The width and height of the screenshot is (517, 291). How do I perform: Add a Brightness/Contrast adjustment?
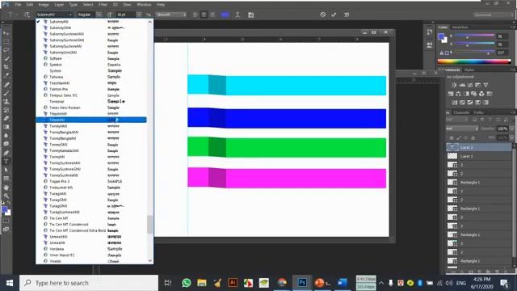pyautogui.click(x=454, y=85)
